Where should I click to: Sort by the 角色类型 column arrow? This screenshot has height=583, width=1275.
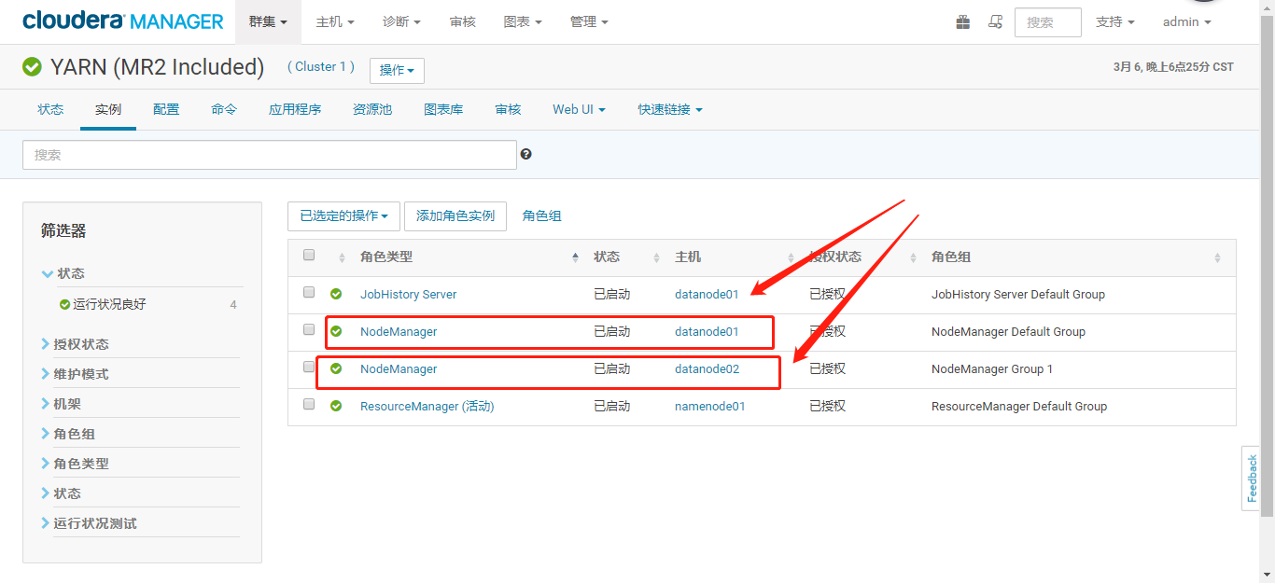click(575, 257)
